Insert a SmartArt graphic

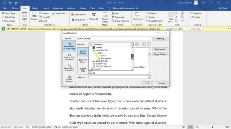coord(45,17)
